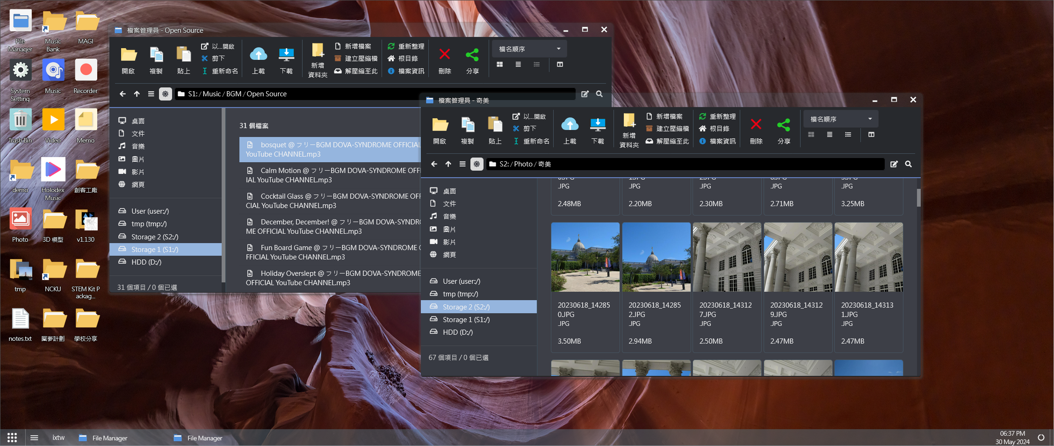
Task: Click the search magnifier in 奇美 window
Action: [x=908, y=164]
